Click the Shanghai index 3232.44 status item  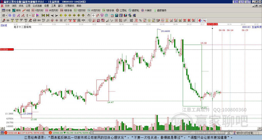tap(24, 133)
